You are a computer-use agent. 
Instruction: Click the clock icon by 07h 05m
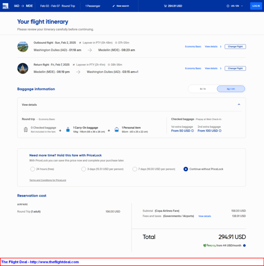[116, 43]
